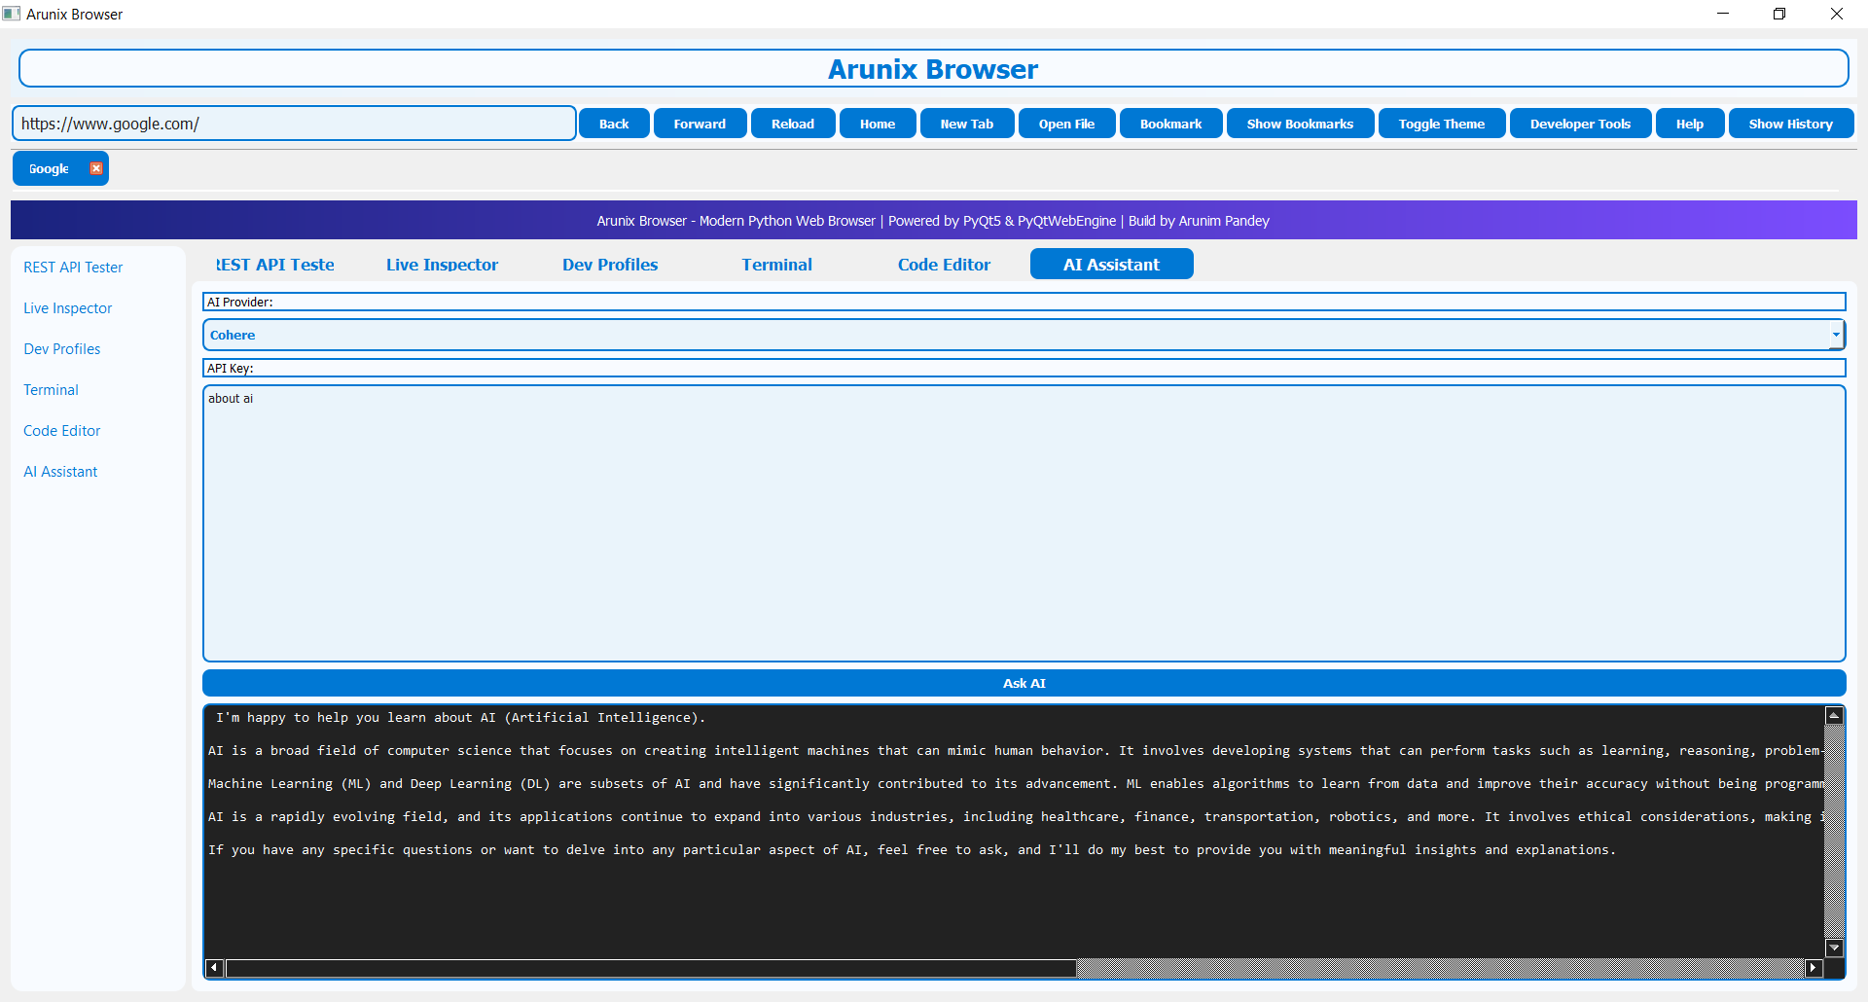Click the Home toolbar button
The width and height of the screenshot is (1868, 1002).
click(876, 124)
